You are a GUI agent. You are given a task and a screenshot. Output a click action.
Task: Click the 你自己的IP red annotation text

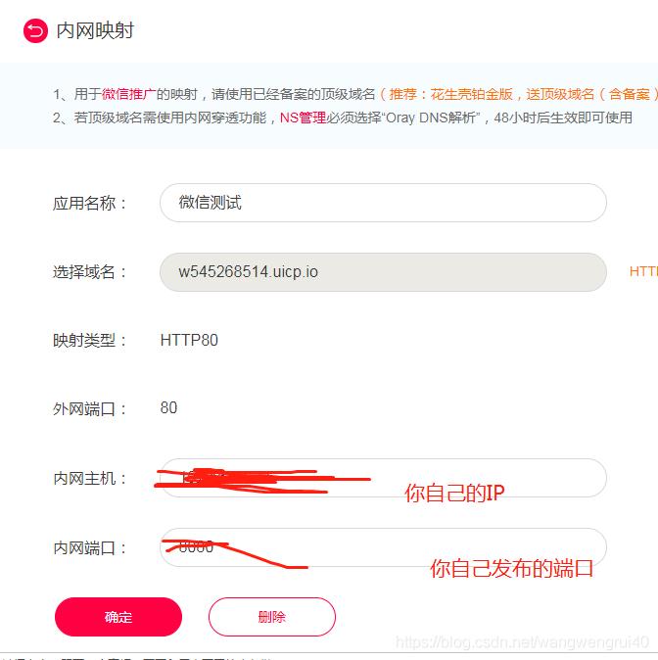(454, 494)
